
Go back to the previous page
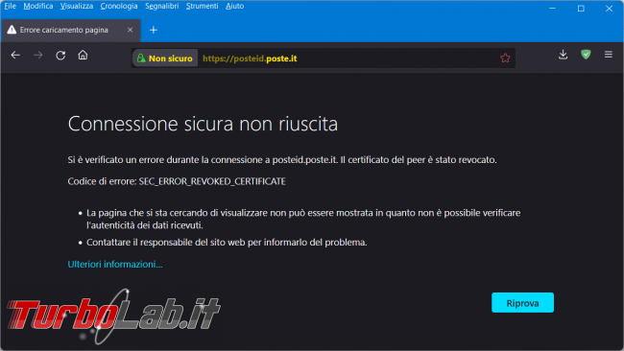pos(15,56)
